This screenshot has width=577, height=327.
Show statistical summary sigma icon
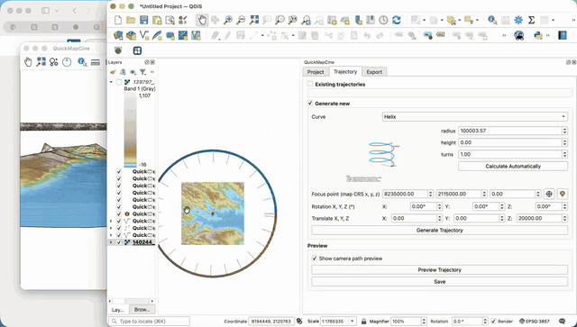pos(531,20)
